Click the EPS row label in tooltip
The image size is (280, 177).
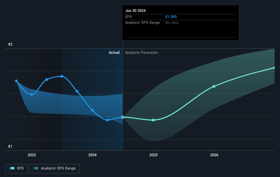[x=128, y=17]
